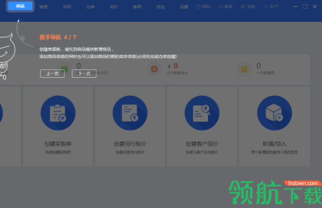Click the 今日销售合计 label
Image resolution: width=322 pixels, height=208 pixels.
(x=177, y=73)
